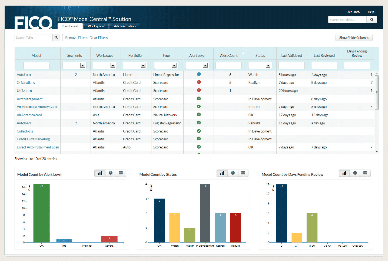Click the Clear Filters link

98,38
